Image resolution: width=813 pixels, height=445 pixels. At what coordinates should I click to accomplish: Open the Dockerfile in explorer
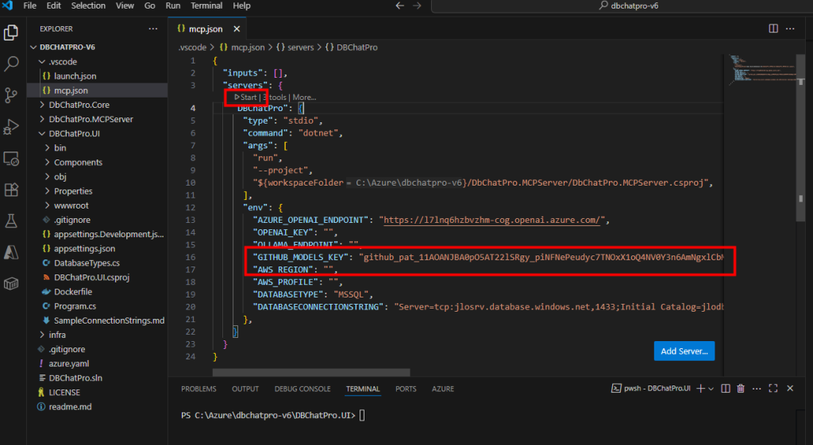click(98, 292)
